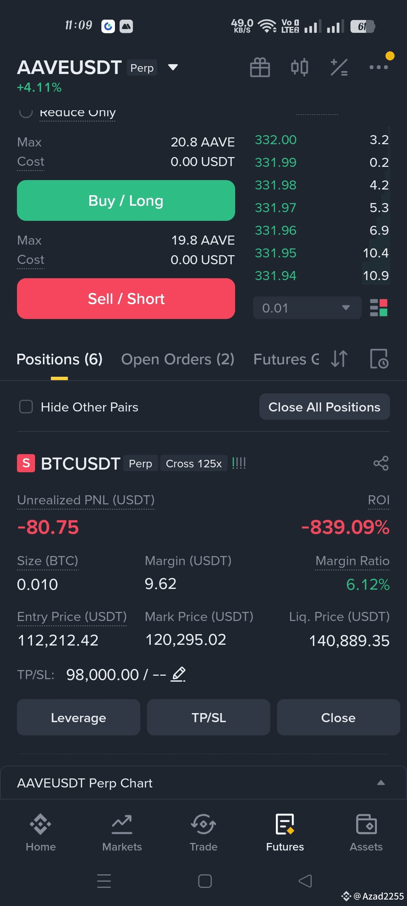Click Close All Positions button

pos(324,407)
